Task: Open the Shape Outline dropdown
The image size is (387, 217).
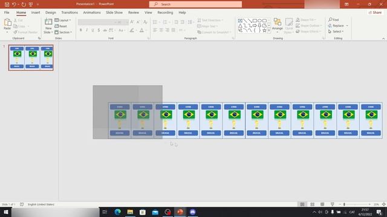Action: (x=309, y=25)
